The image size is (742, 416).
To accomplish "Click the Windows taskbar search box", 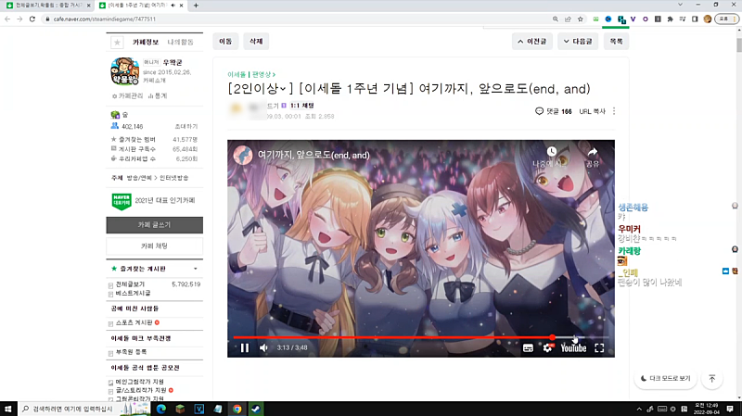I will coord(83,409).
